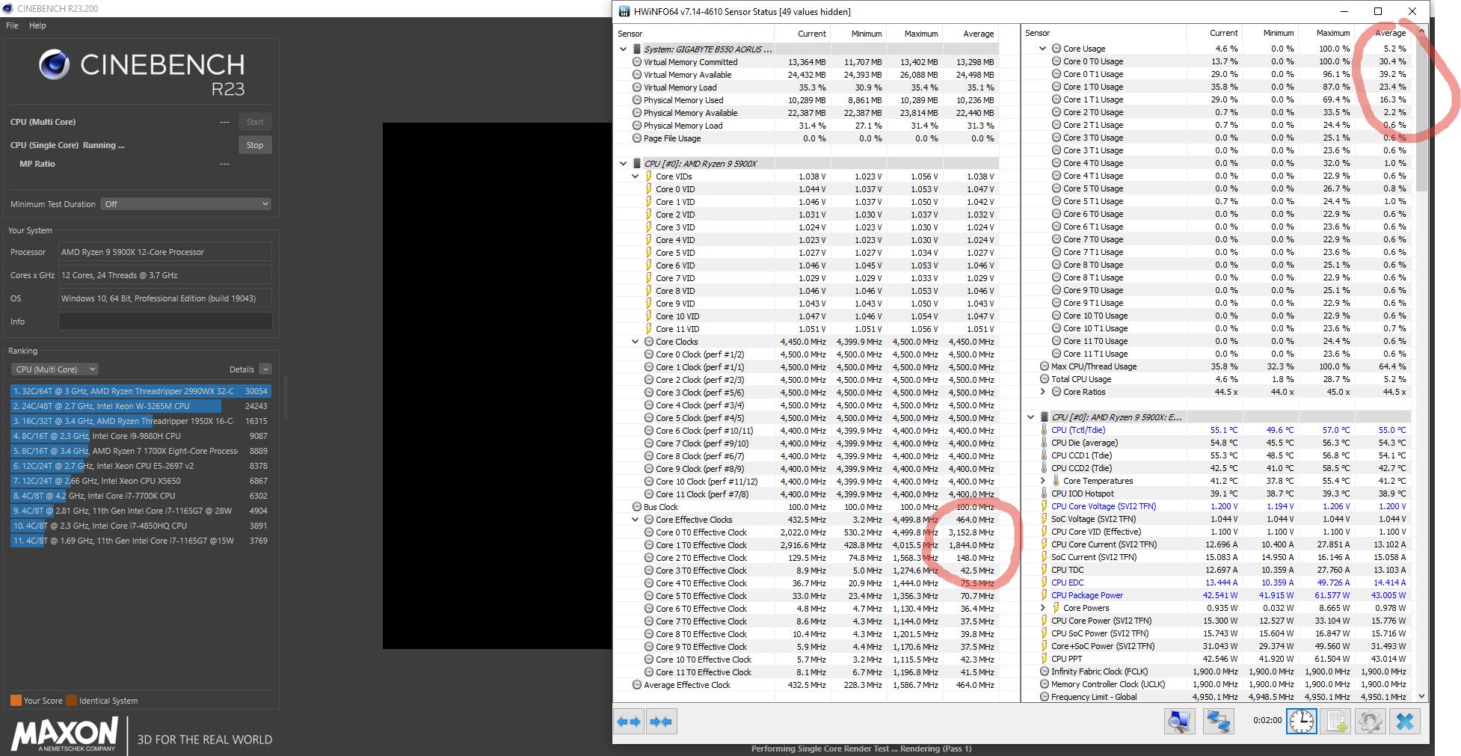
Task: Click the CPU (Multi Core) Start button
Action: pyautogui.click(x=255, y=122)
